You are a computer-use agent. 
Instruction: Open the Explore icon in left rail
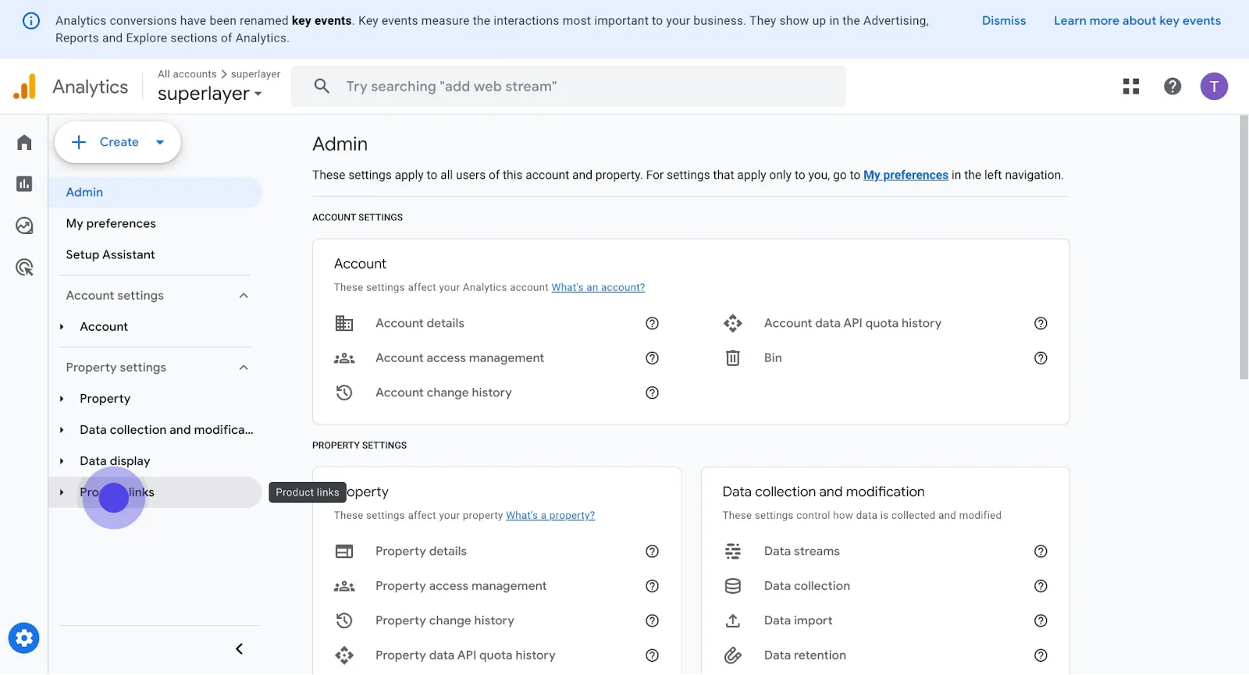click(24, 226)
